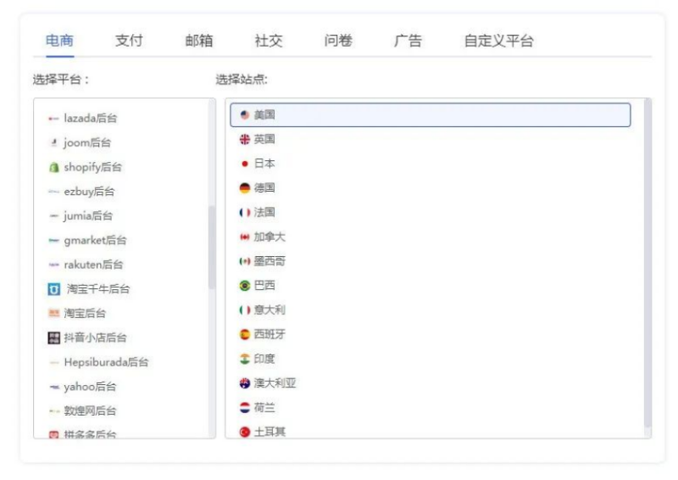
Task: Select 澳大利亚 site text
Action: coord(275,383)
